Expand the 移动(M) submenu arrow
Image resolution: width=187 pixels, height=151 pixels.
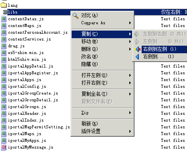tap(130, 42)
